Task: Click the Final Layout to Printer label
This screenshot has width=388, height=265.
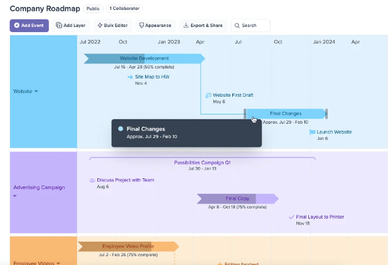Action: point(320,217)
